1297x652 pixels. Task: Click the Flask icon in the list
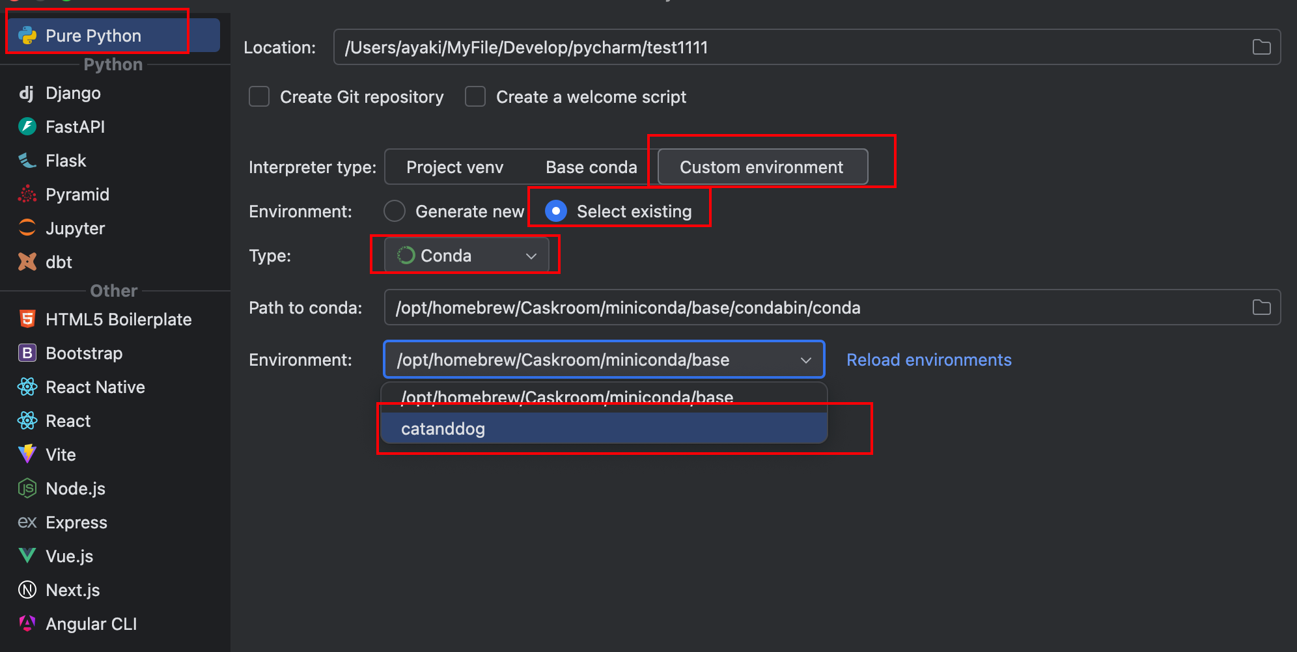tap(27, 161)
